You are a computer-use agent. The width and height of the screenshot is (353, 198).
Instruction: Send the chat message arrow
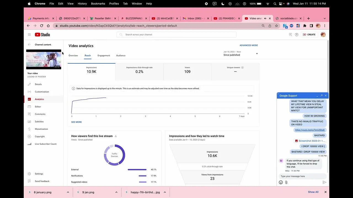point(324,182)
